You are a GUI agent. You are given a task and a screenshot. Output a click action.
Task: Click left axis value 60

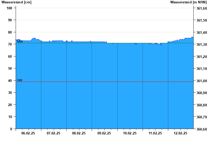(10, 56)
